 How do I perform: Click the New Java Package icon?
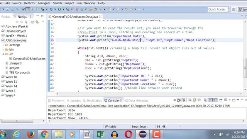[77, 9]
